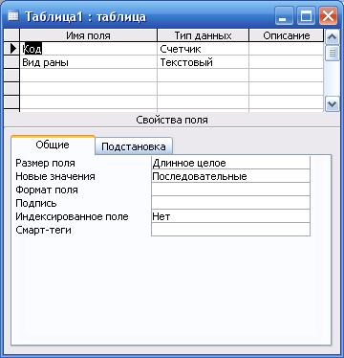Viewport: 344px width, 358px height.
Task: Click the table icon in title bar
Action: coord(13,16)
